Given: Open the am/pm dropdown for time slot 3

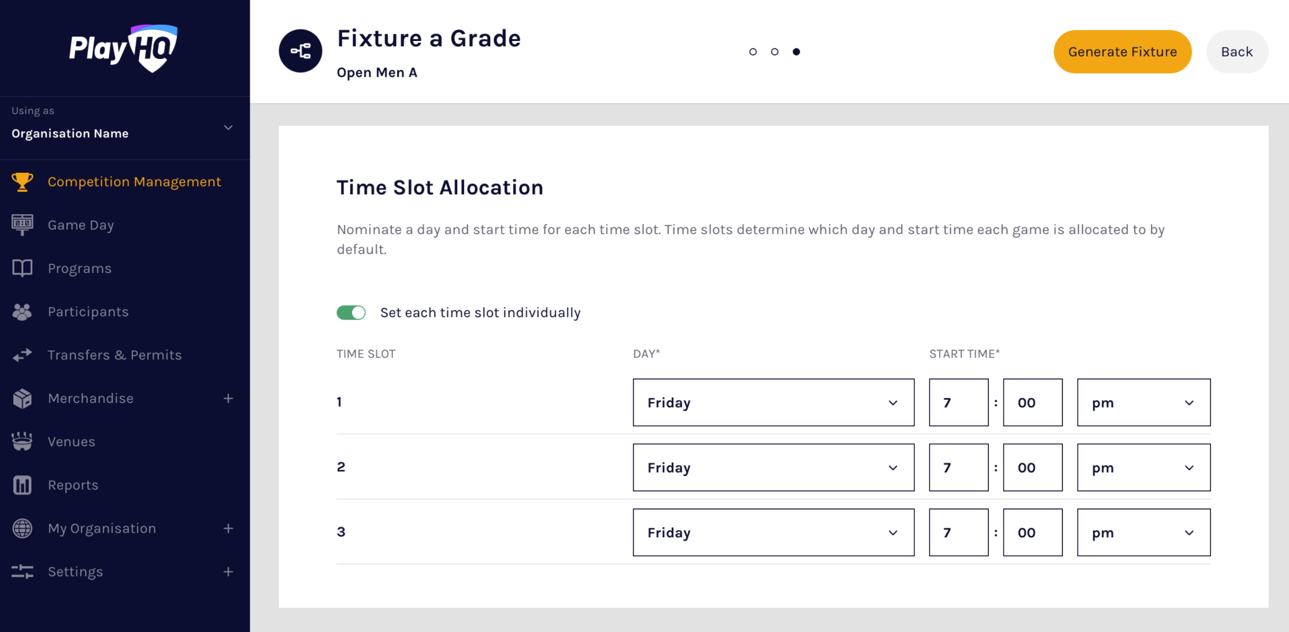Looking at the screenshot, I should pos(1143,533).
